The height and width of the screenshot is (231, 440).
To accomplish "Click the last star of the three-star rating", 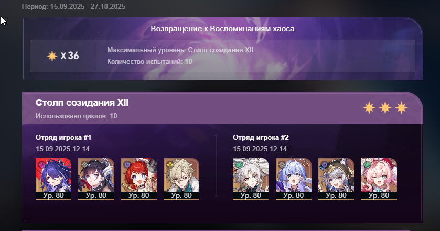I will [x=402, y=108].
